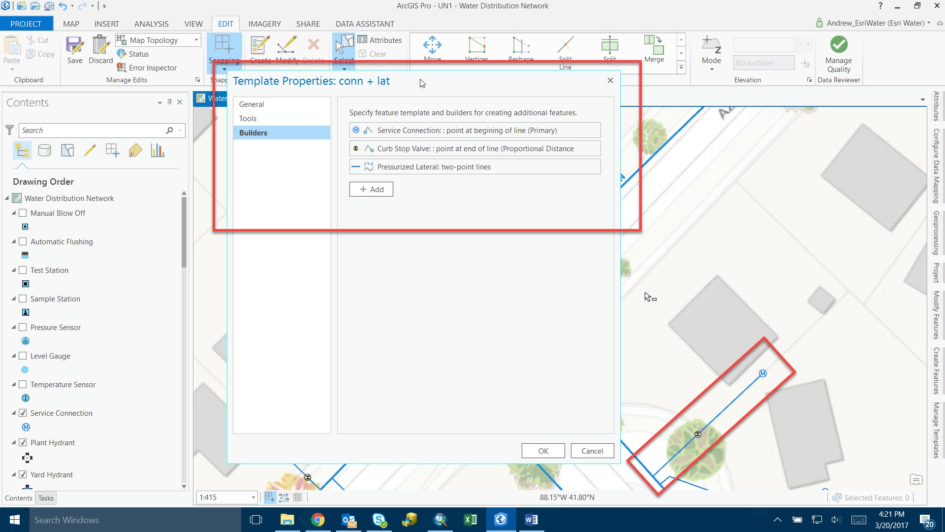Collapse the Water Distribution Network map node
945x532 pixels.
(7, 199)
